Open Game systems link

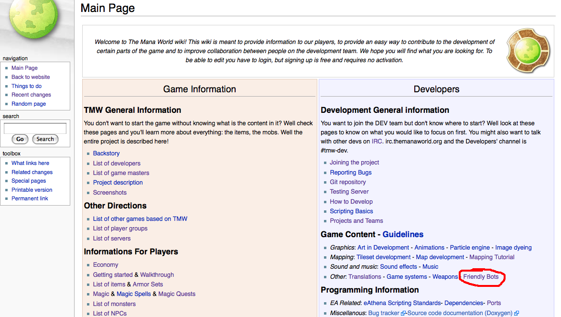click(407, 277)
